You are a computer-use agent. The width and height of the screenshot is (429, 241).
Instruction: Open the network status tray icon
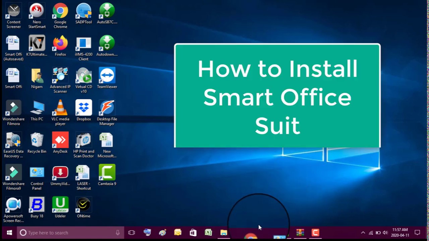pos(371,233)
